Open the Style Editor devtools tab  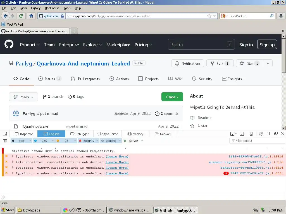click(108, 134)
